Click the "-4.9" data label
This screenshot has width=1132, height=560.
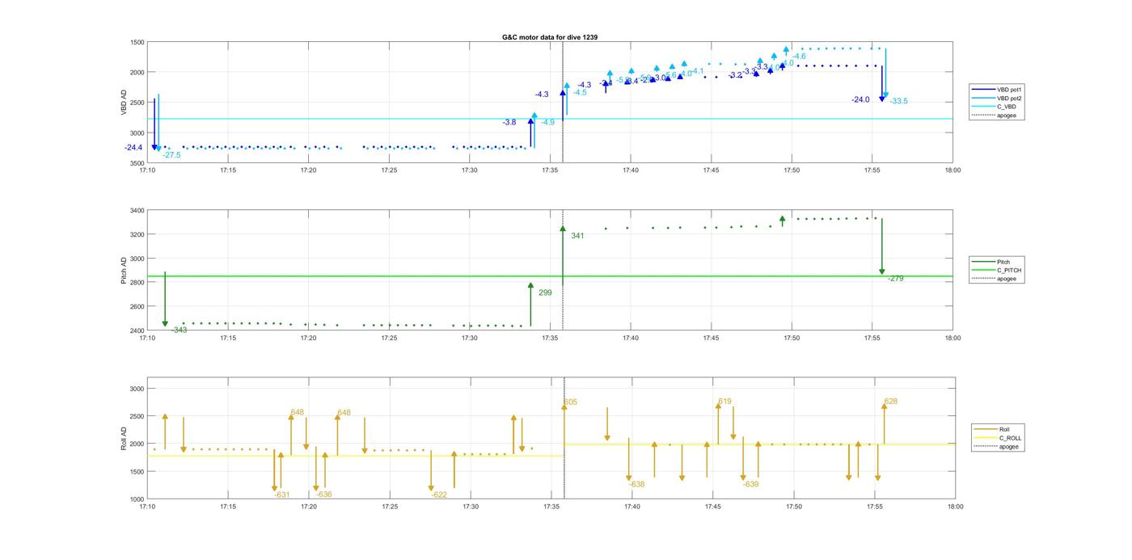coord(548,122)
